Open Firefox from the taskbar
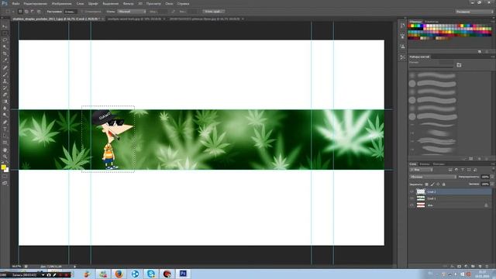The width and height of the screenshot is (496, 279). point(119,274)
